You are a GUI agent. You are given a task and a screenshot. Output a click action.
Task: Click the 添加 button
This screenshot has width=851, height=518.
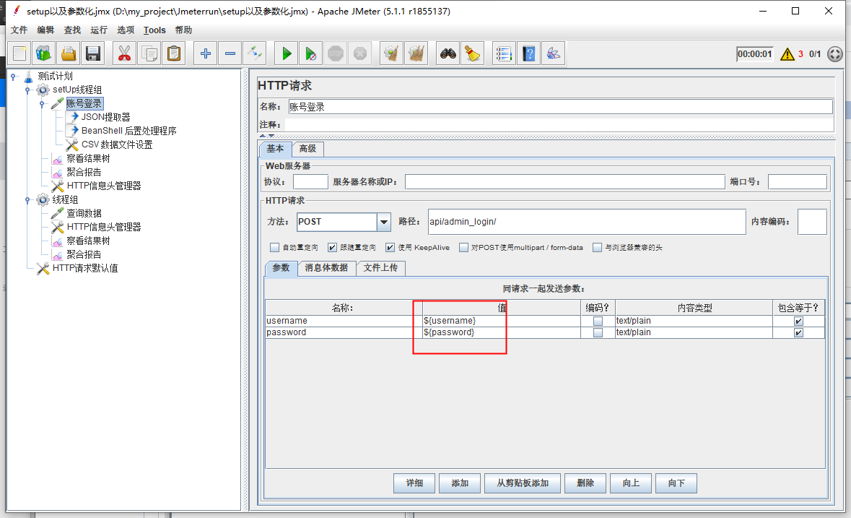tap(460, 483)
